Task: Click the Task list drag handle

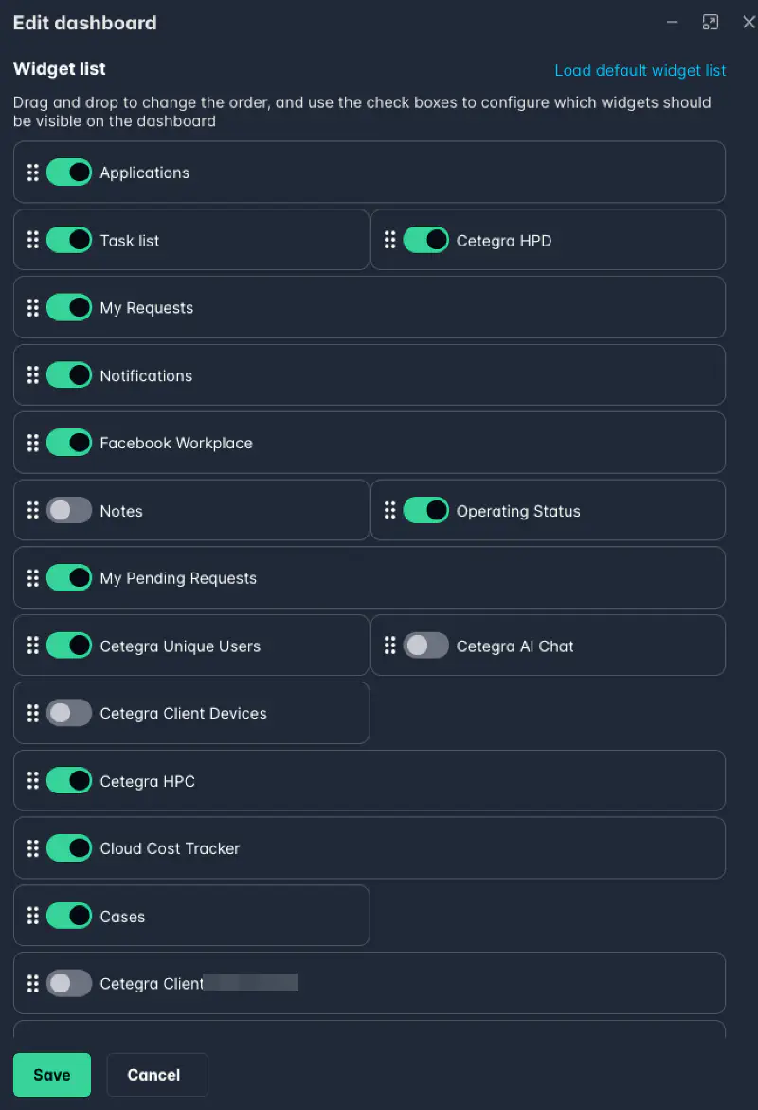Action: click(x=33, y=240)
